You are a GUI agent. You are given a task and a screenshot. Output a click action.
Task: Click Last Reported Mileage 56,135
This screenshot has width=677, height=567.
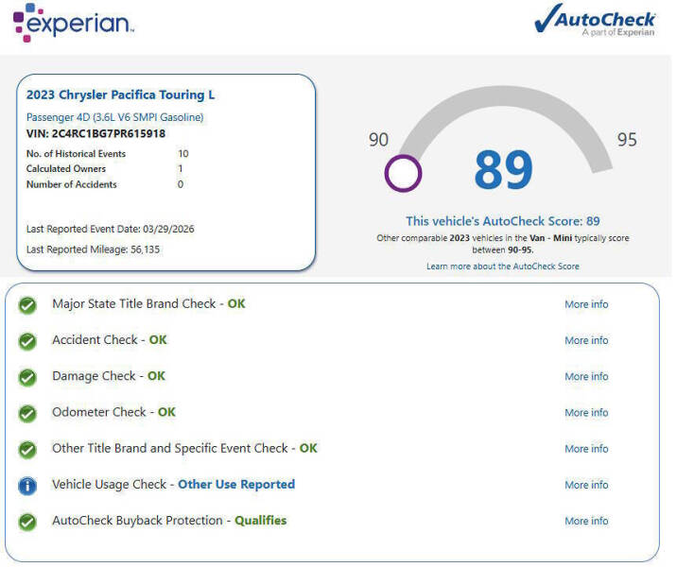click(93, 249)
